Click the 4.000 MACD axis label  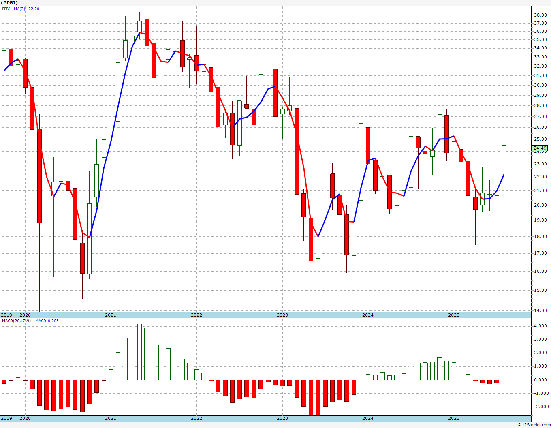click(x=540, y=326)
